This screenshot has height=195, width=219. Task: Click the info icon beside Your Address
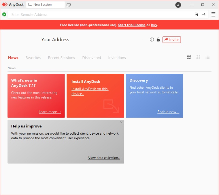[x=152, y=40]
